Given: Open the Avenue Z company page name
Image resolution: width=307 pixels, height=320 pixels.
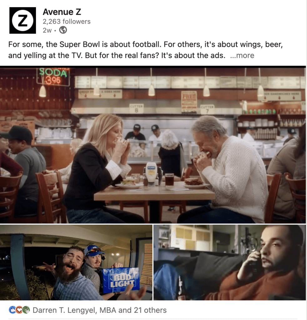Looking at the screenshot, I should click(62, 12).
